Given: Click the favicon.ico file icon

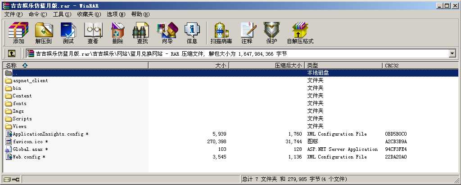Looking at the screenshot, I should point(9,141).
